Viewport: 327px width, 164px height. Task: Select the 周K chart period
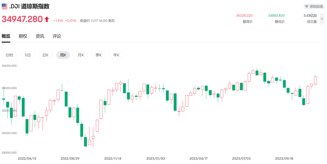(63, 55)
